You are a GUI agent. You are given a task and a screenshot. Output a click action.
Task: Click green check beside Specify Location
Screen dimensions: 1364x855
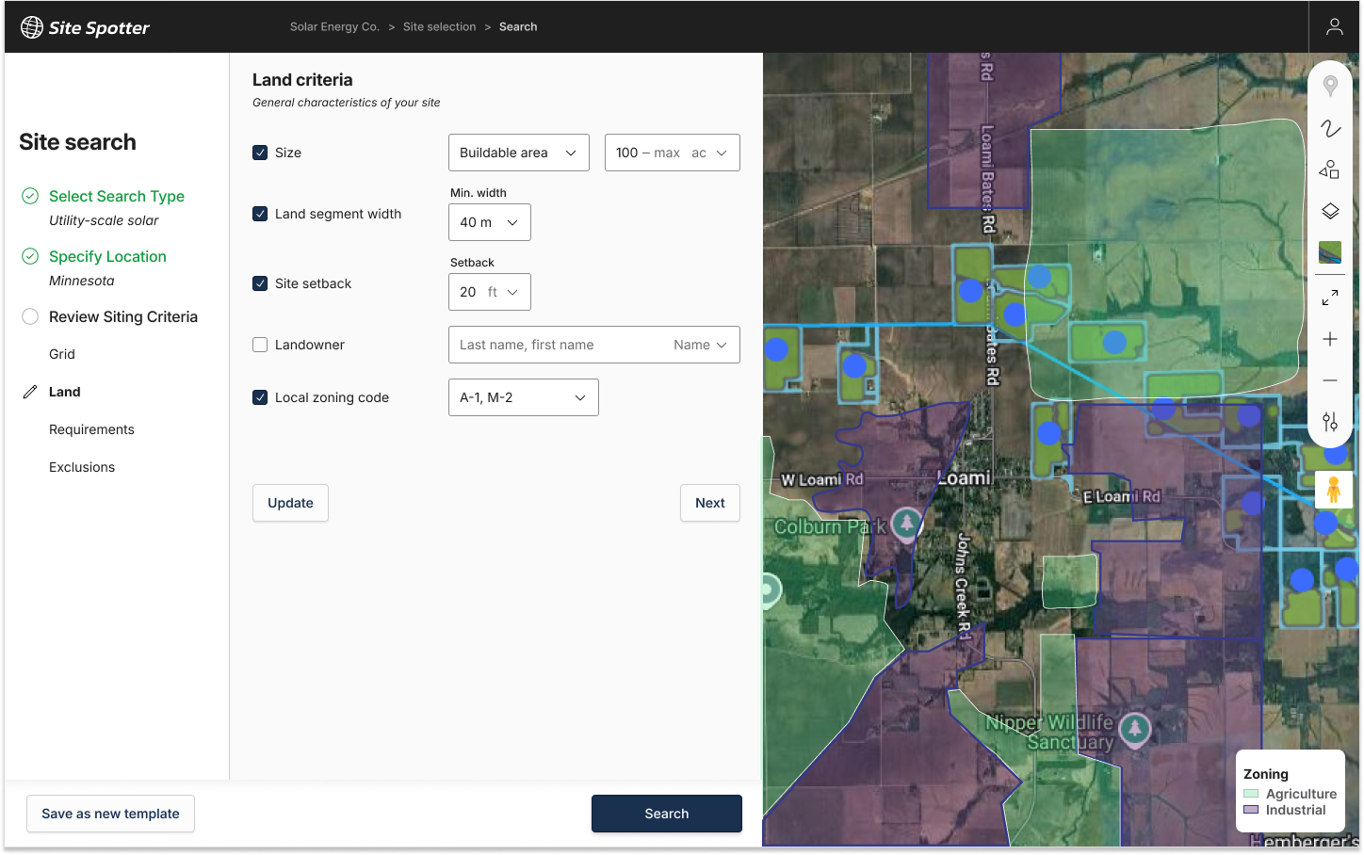click(30, 256)
